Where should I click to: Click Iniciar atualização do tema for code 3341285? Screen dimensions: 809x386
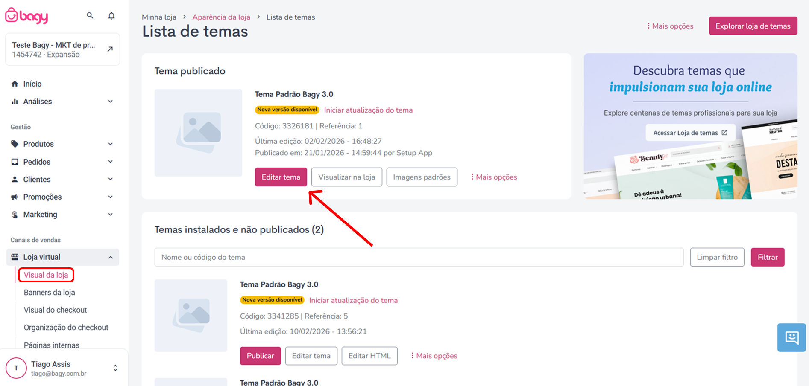coord(353,300)
